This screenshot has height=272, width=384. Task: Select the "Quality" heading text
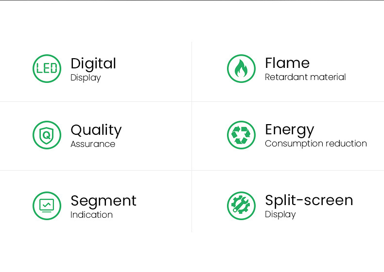point(96,130)
